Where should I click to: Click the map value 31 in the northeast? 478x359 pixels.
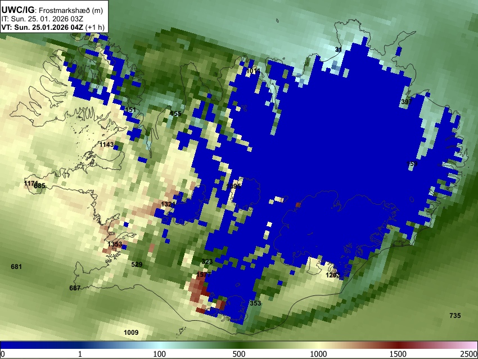[x=339, y=50]
